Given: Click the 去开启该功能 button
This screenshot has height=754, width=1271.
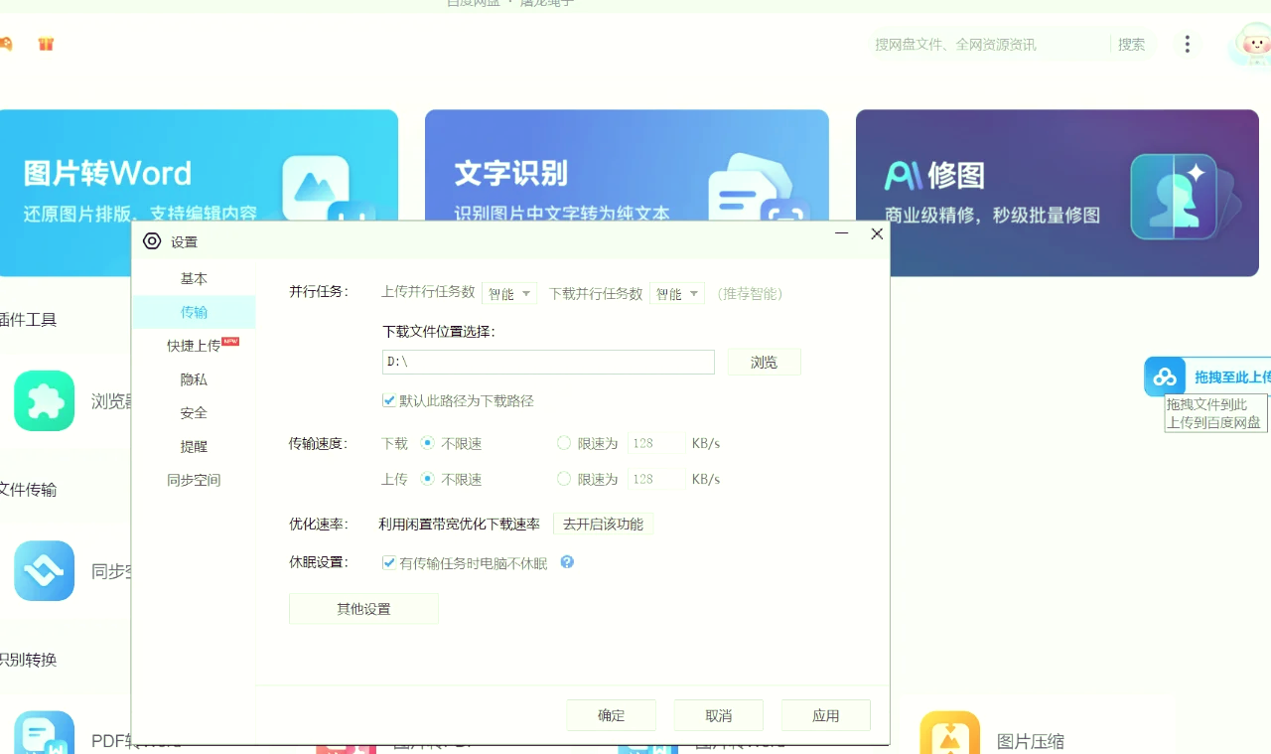Looking at the screenshot, I should (604, 524).
